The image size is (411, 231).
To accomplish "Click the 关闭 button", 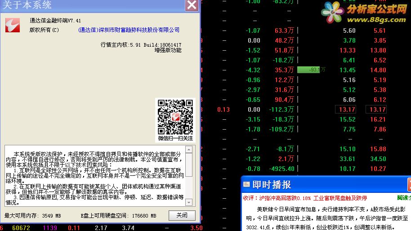I will pos(182,215).
